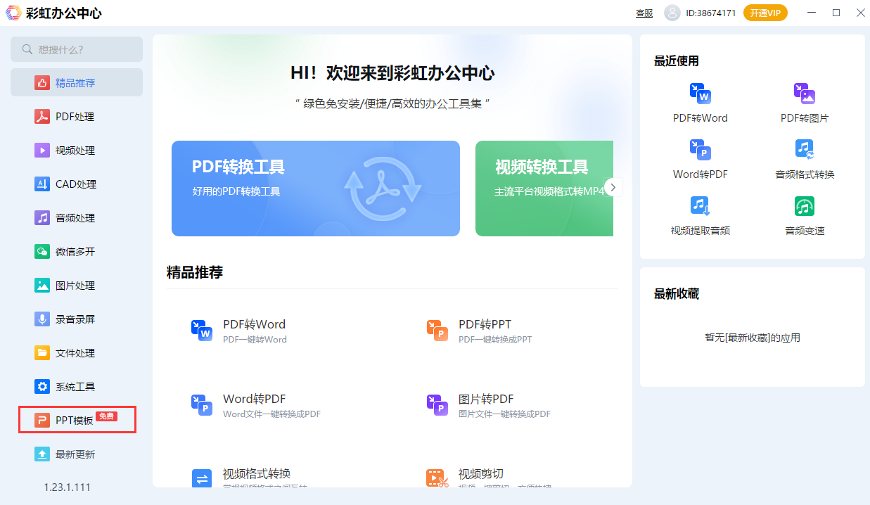870x505 pixels.
Task: Click the 精品推荐 section heading in main area
Action: (195, 273)
